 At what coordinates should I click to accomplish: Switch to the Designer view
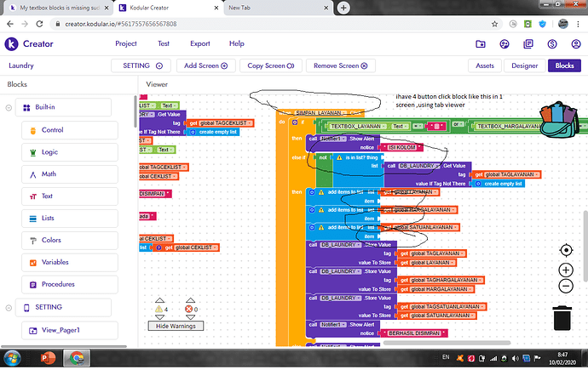click(525, 65)
